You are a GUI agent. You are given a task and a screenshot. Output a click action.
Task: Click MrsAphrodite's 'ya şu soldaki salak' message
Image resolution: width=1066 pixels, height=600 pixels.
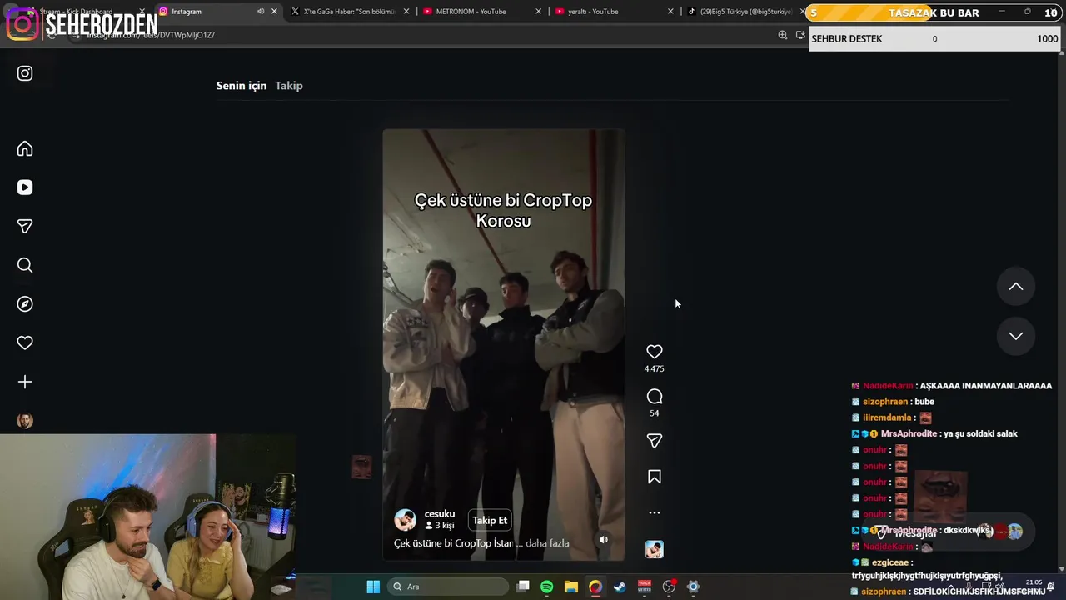pos(980,434)
